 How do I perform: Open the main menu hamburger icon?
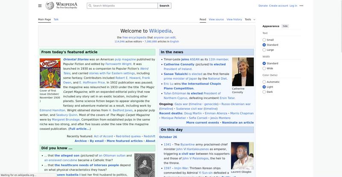[40, 6]
